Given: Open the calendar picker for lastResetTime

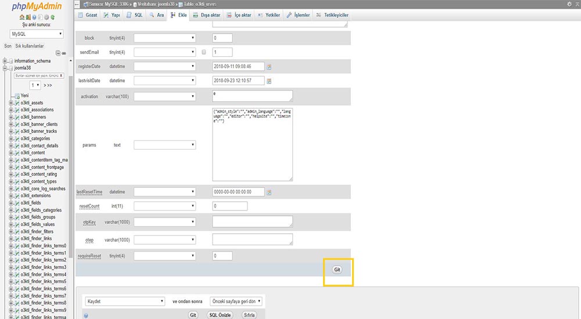Looking at the screenshot, I should pos(269,192).
